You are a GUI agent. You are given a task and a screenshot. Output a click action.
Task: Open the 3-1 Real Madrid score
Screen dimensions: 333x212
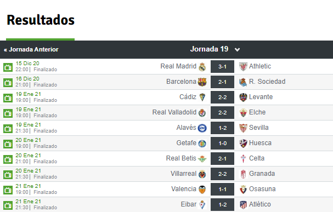[222, 67]
